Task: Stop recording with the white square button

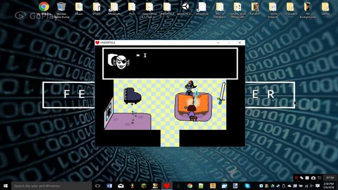Action: [307, 178]
